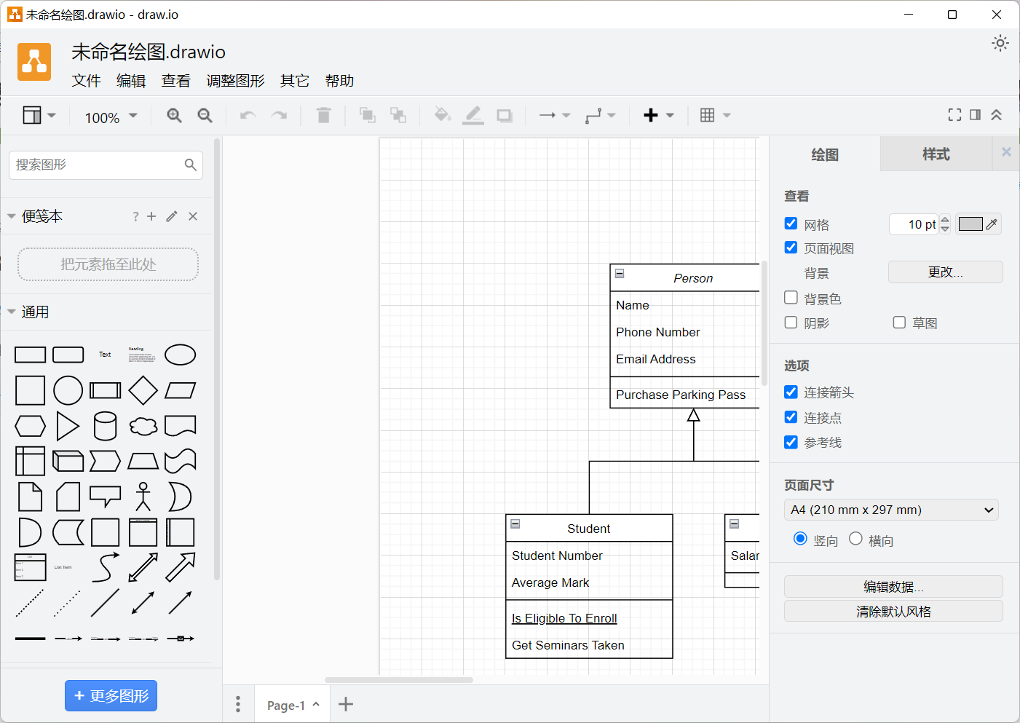This screenshot has height=723, width=1020.
Task: Open the view layout dropdown in toolbar
Action: tap(39, 115)
